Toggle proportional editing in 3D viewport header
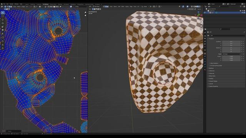 pyautogui.click(x=160, y=7)
